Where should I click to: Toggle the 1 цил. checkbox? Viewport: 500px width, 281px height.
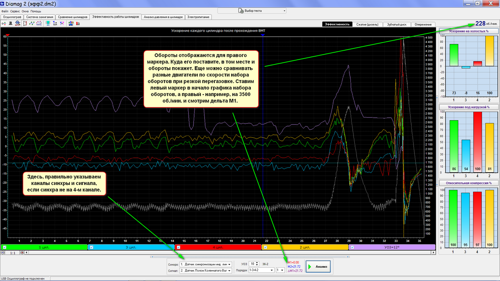4,247
